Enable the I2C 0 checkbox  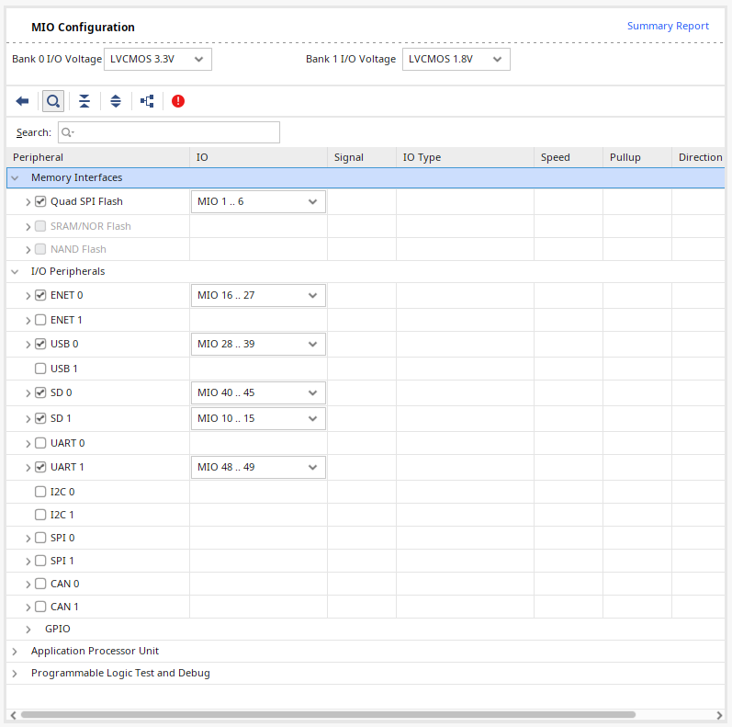40,492
